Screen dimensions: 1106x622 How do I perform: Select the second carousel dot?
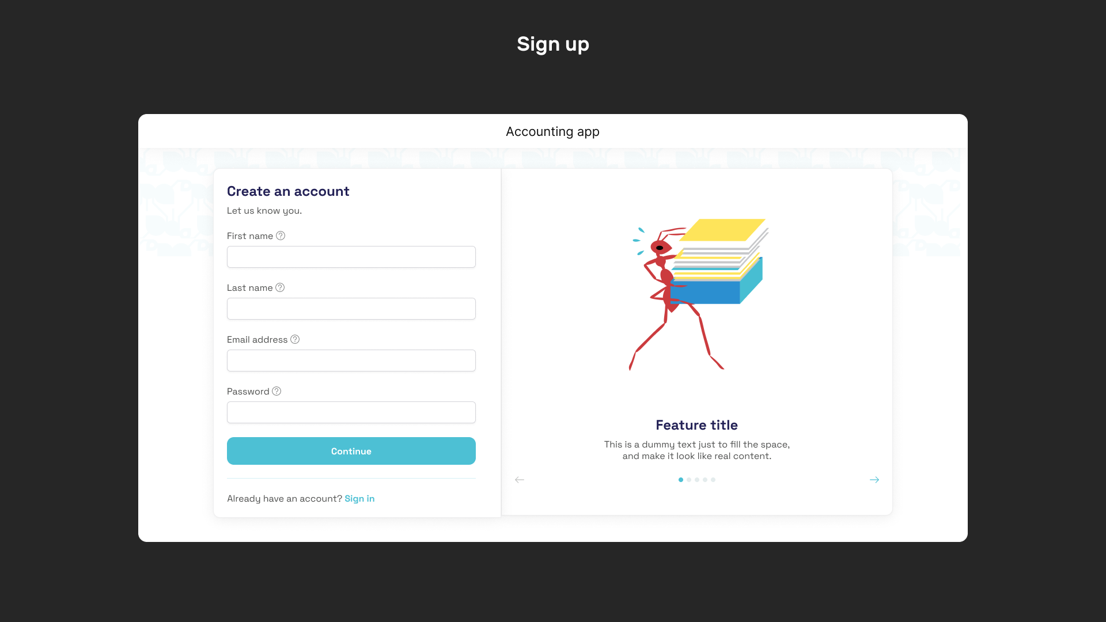click(x=689, y=479)
